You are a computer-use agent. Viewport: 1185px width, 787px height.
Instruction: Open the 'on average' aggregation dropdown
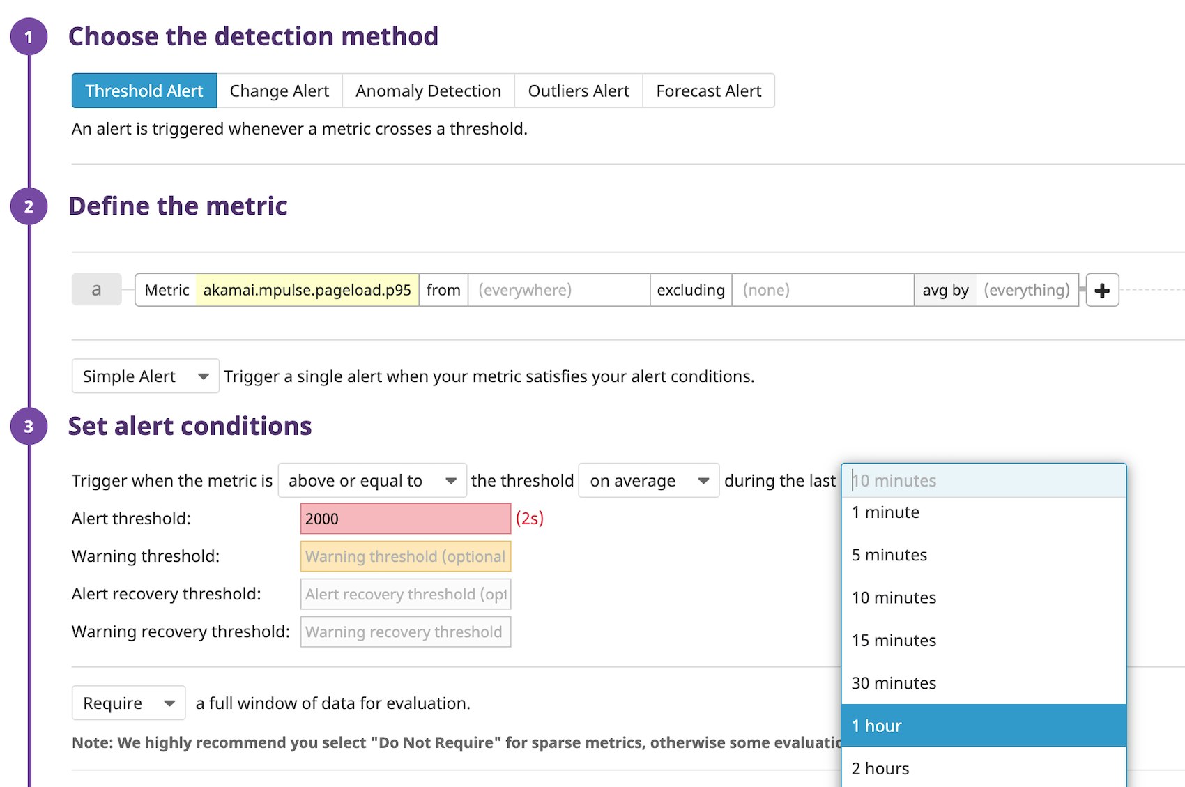(648, 481)
